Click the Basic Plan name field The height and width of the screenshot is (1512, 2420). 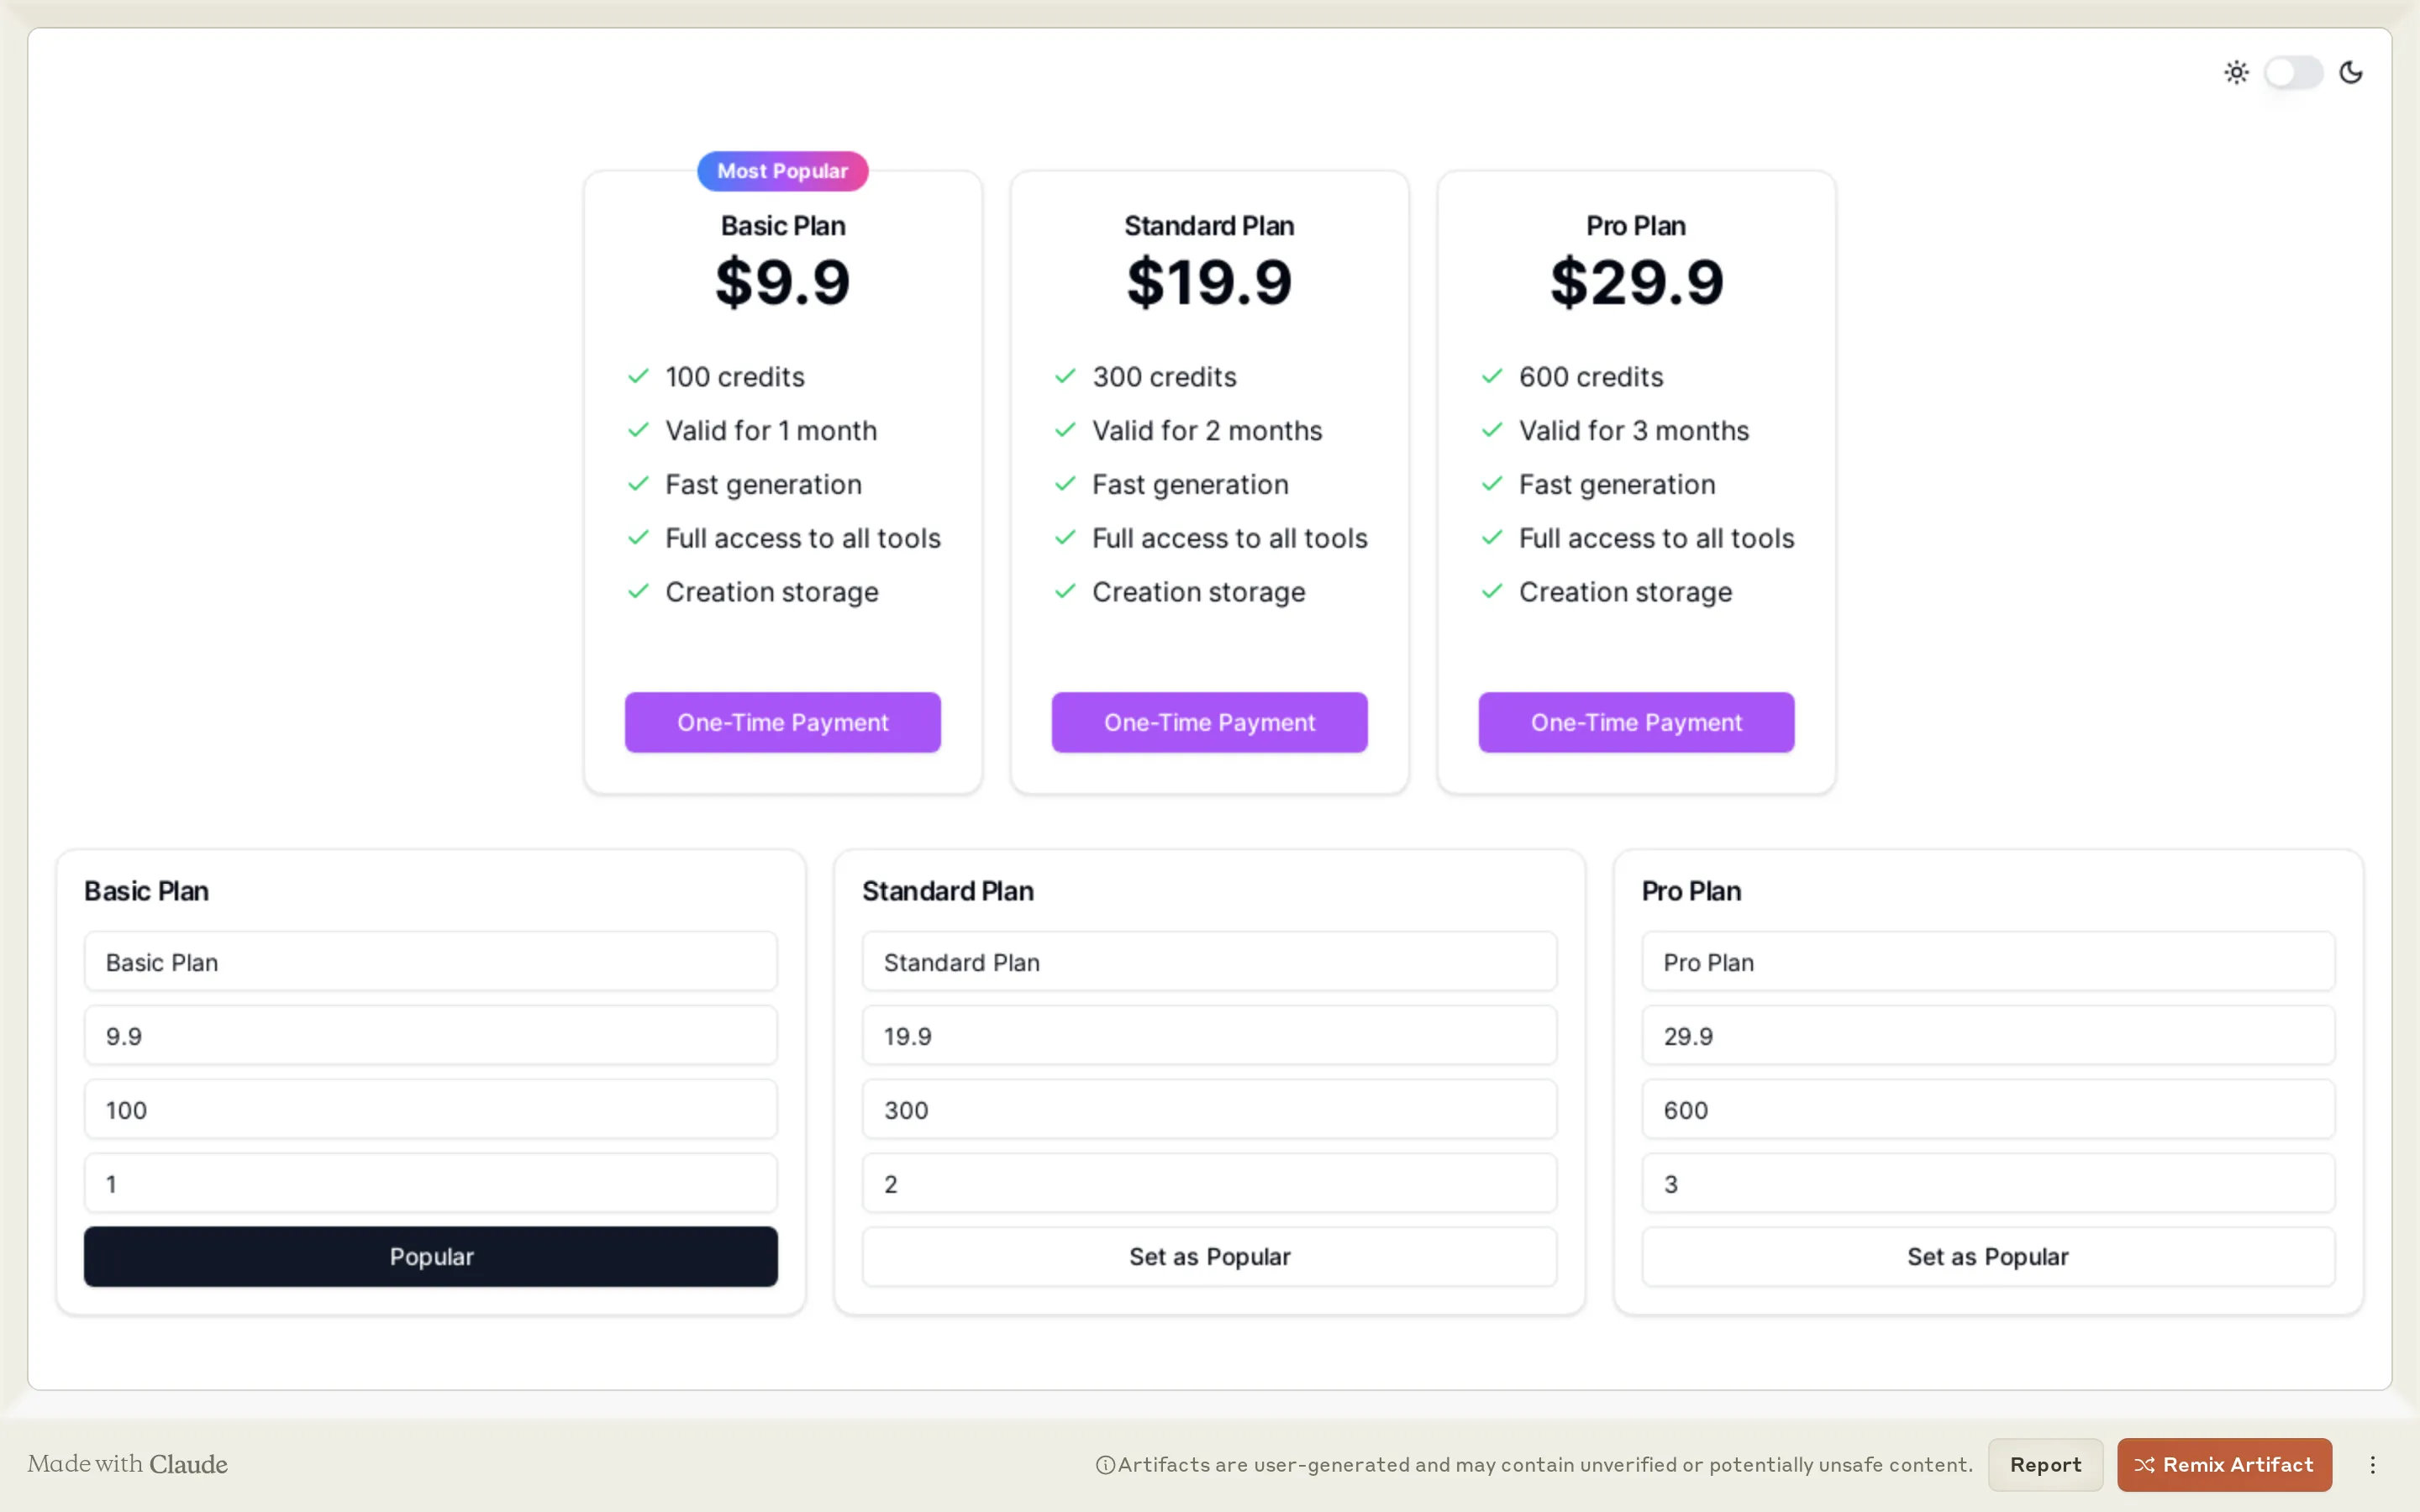click(430, 961)
